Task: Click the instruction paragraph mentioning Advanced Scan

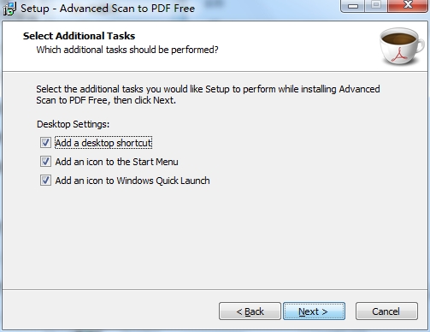Action: click(x=208, y=95)
